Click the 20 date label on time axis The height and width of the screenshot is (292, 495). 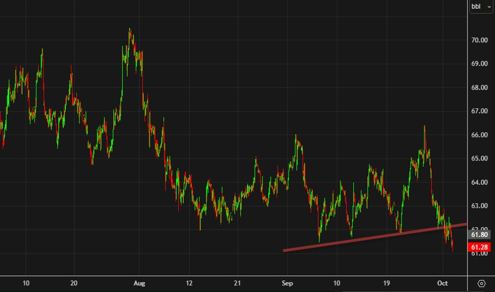74,283
